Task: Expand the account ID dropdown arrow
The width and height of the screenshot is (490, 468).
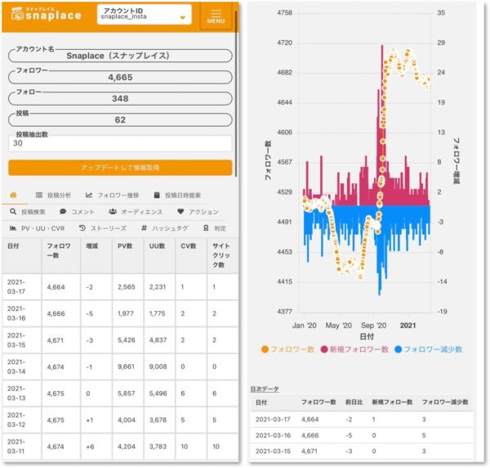Action: point(183,17)
